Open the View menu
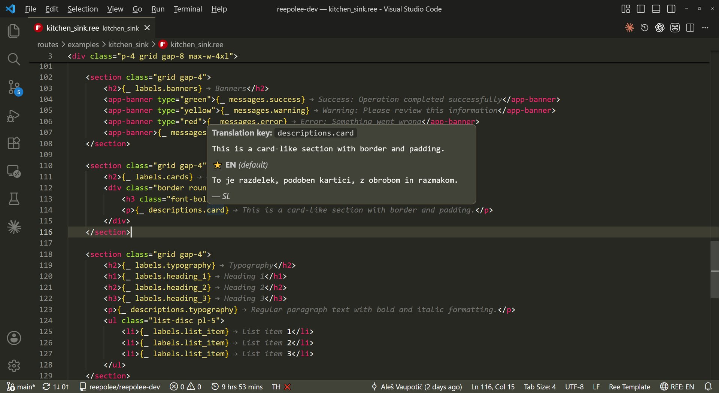Viewport: 719px width, 393px height. (x=115, y=9)
